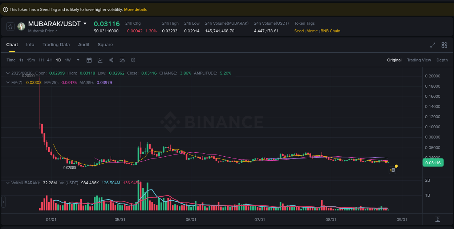Image resolution: width=454 pixels, height=229 pixels.
Task: Open the chart settings hexagon icon
Action: point(133,60)
